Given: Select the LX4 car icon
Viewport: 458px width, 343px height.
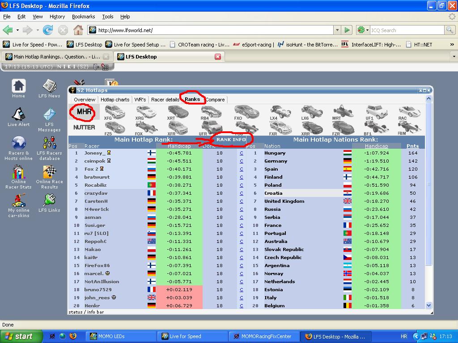Looking at the screenshot, I should 280,113.
